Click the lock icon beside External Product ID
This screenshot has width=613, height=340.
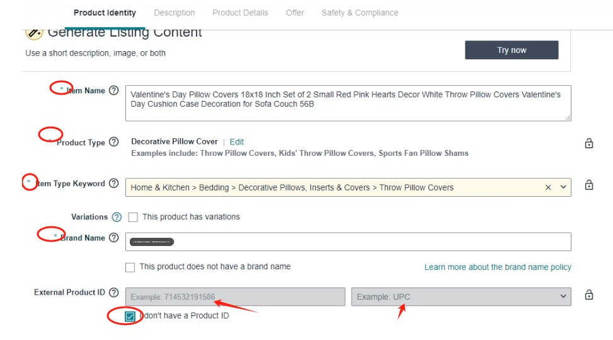pos(589,295)
